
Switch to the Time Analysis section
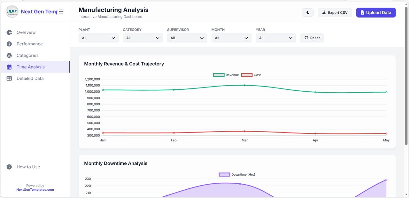30,67
